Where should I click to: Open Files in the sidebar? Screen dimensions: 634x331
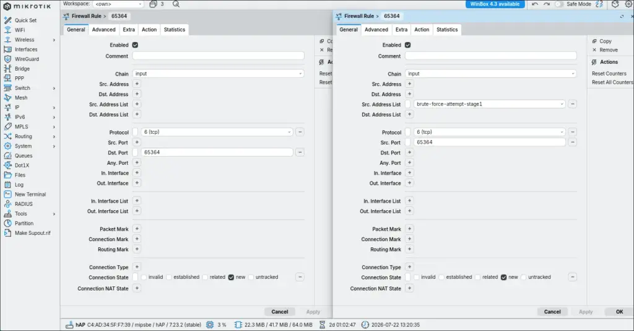20,175
